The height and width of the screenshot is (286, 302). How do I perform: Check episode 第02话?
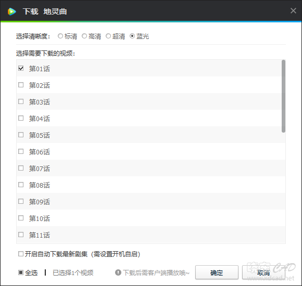21,85
